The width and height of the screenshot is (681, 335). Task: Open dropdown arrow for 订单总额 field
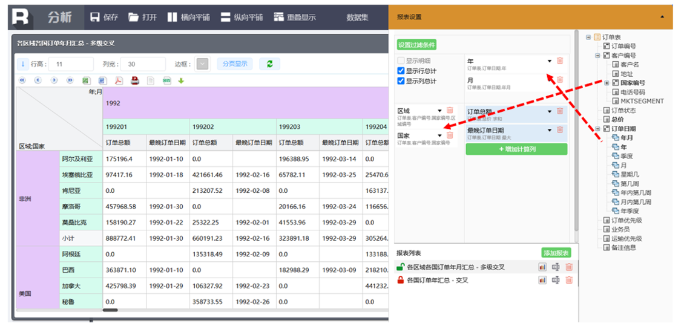pyautogui.click(x=550, y=111)
